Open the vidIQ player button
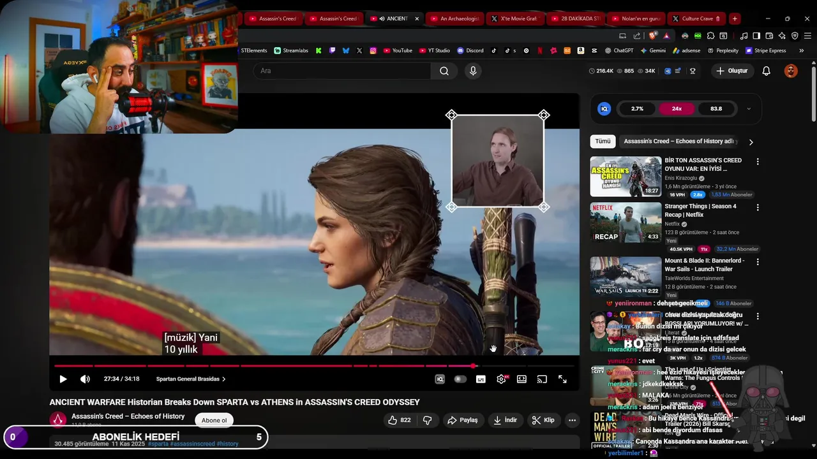This screenshot has height=459, width=817. tap(440, 379)
